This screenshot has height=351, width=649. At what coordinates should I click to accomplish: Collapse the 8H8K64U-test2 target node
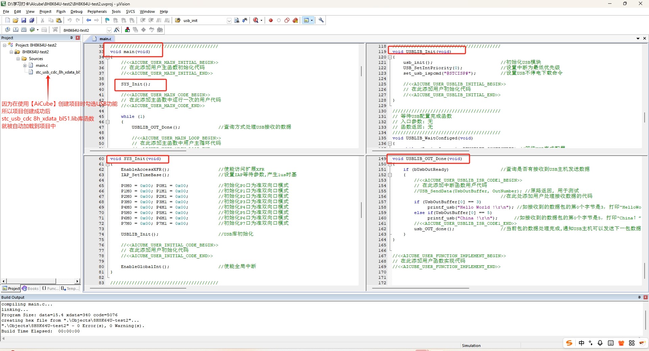click(x=11, y=52)
